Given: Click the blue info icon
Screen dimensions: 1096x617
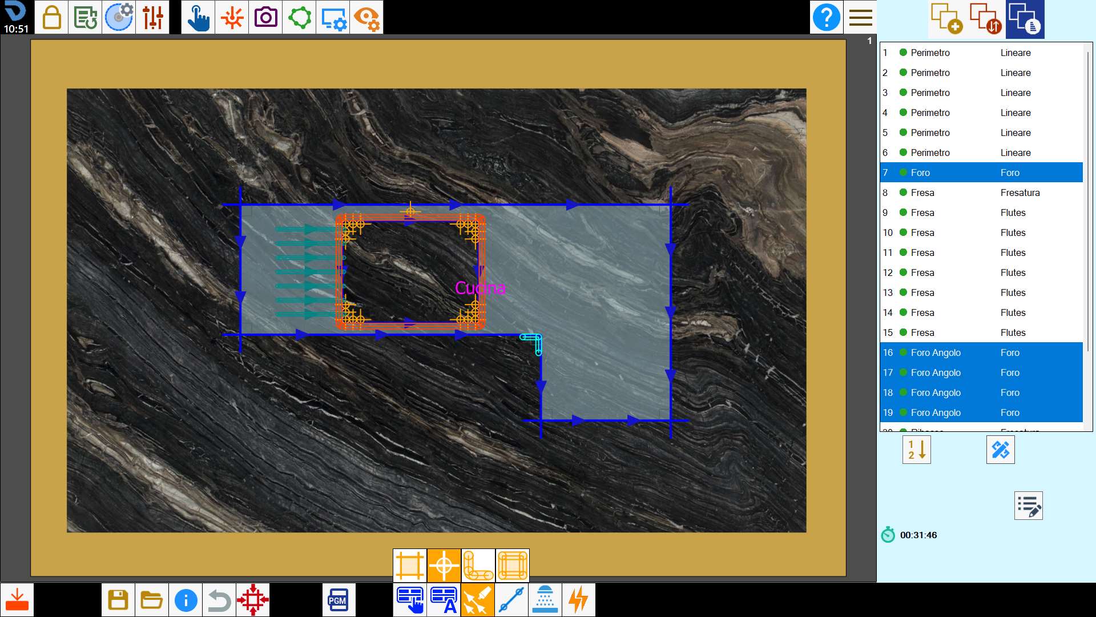Looking at the screenshot, I should (186, 600).
